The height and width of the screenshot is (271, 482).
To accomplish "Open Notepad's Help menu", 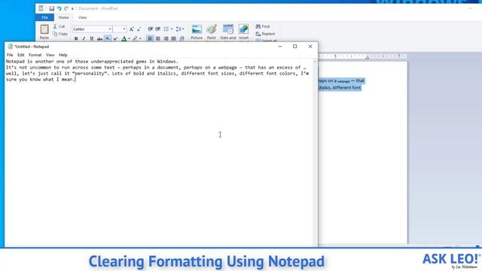I will (63, 55).
